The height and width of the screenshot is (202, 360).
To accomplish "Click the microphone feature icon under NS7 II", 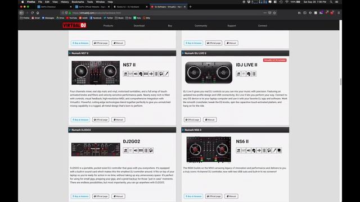I will tap(166, 74).
